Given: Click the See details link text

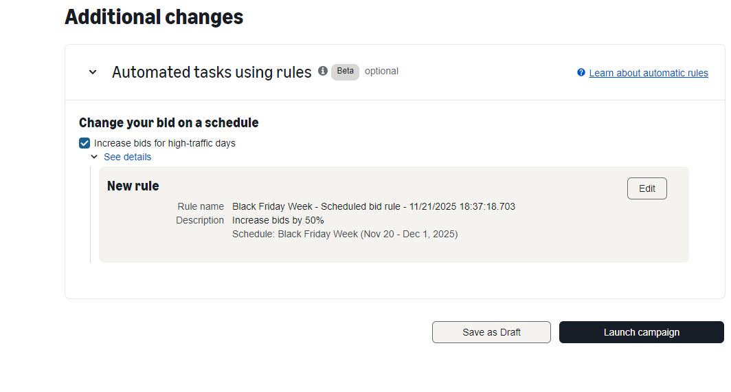Looking at the screenshot, I should [127, 157].
